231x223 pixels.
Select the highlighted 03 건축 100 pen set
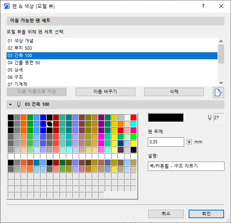point(112,55)
